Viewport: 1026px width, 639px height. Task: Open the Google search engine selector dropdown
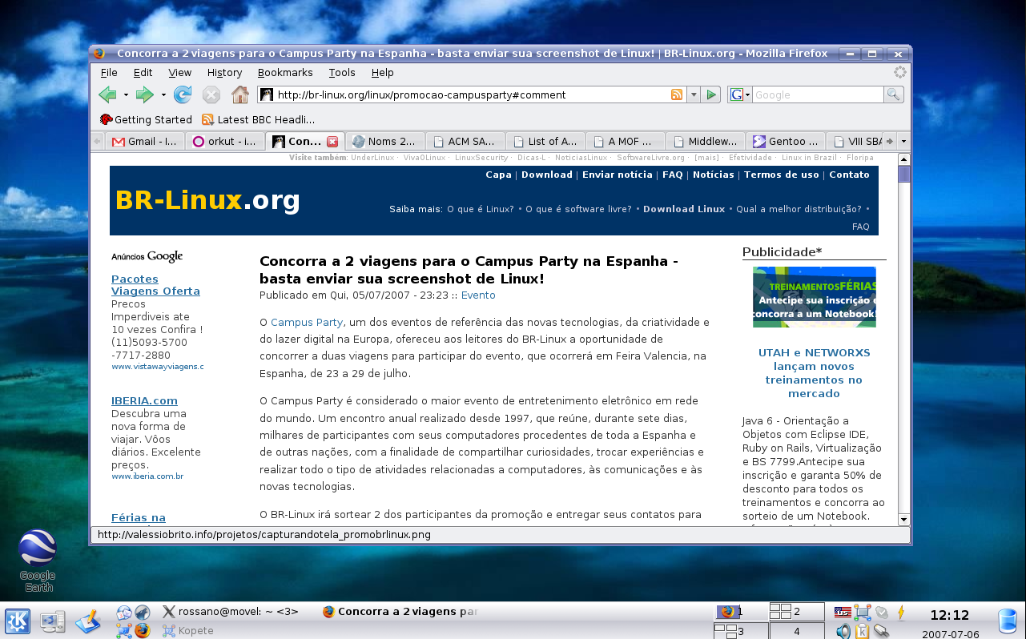pyautogui.click(x=740, y=94)
